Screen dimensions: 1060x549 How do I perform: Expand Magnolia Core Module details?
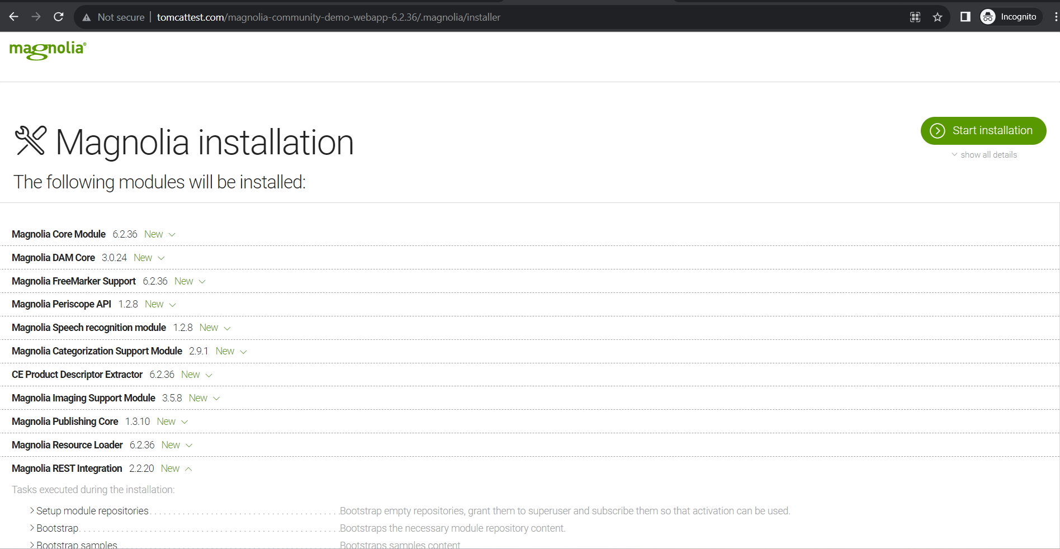click(172, 235)
